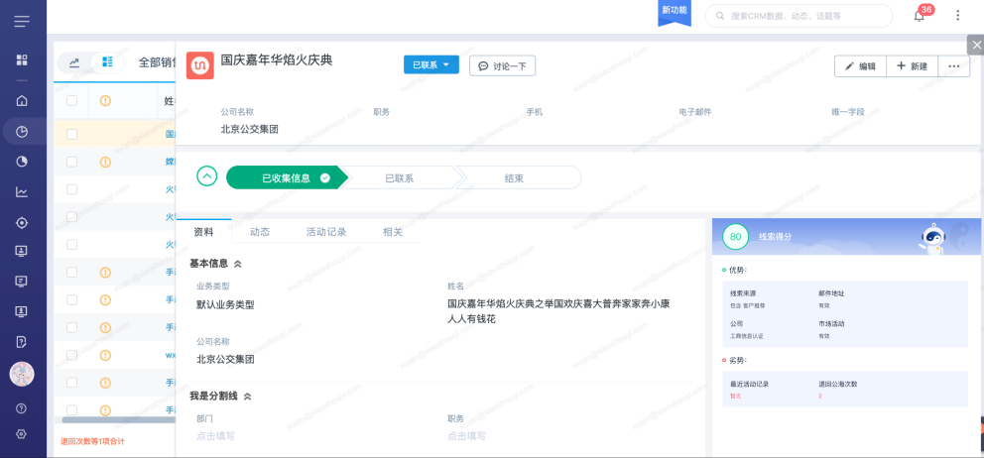Toggle the select-all checkbox in list header
984x458 pixels.
point(71,100)
